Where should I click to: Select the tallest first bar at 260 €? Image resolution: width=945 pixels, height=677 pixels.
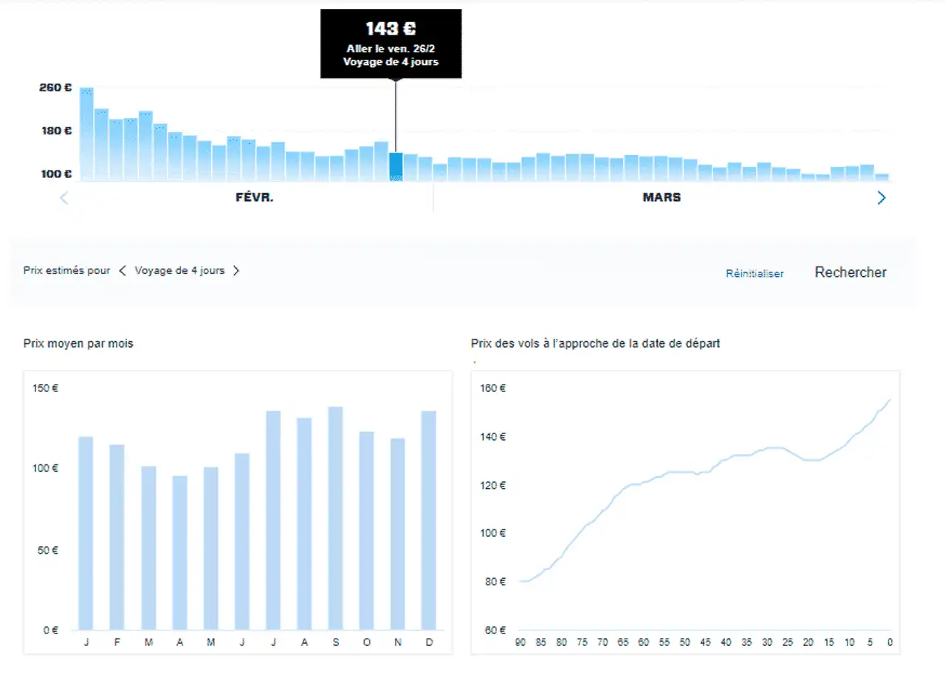point(86,134)
